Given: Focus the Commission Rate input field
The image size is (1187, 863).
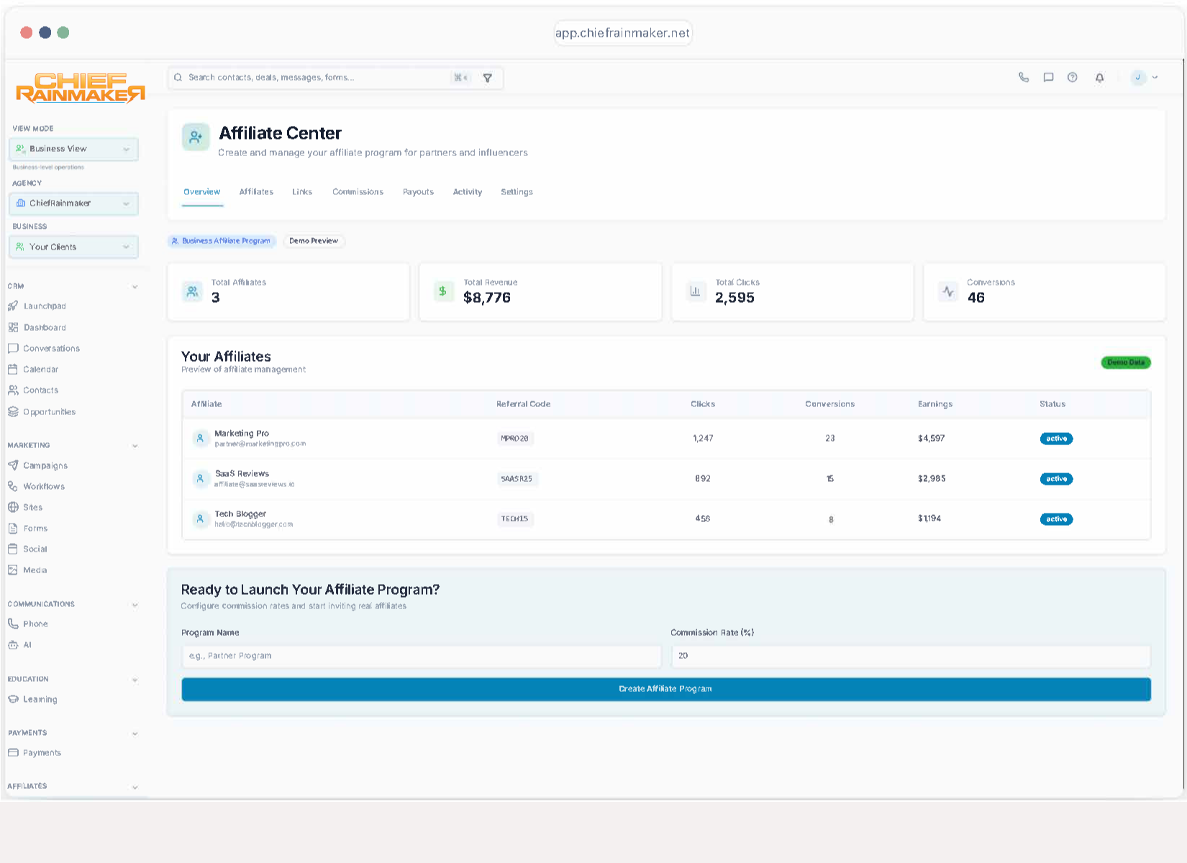Looking at the screenshot, I should click(911, 656).
